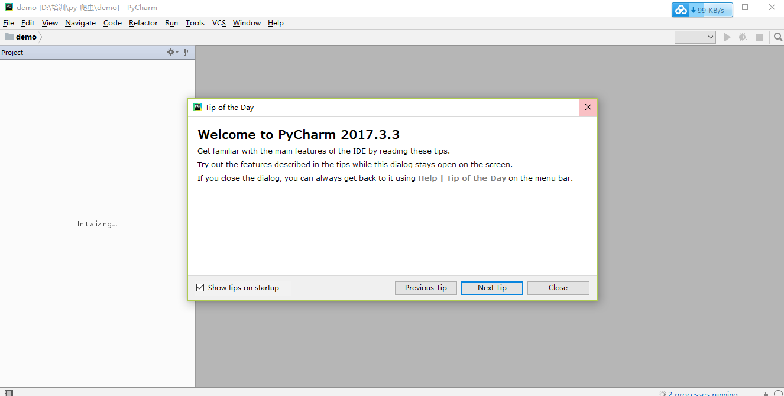Screen dimensions: 784x396
Task: Open the Run menu
Action: click(171, 23)
